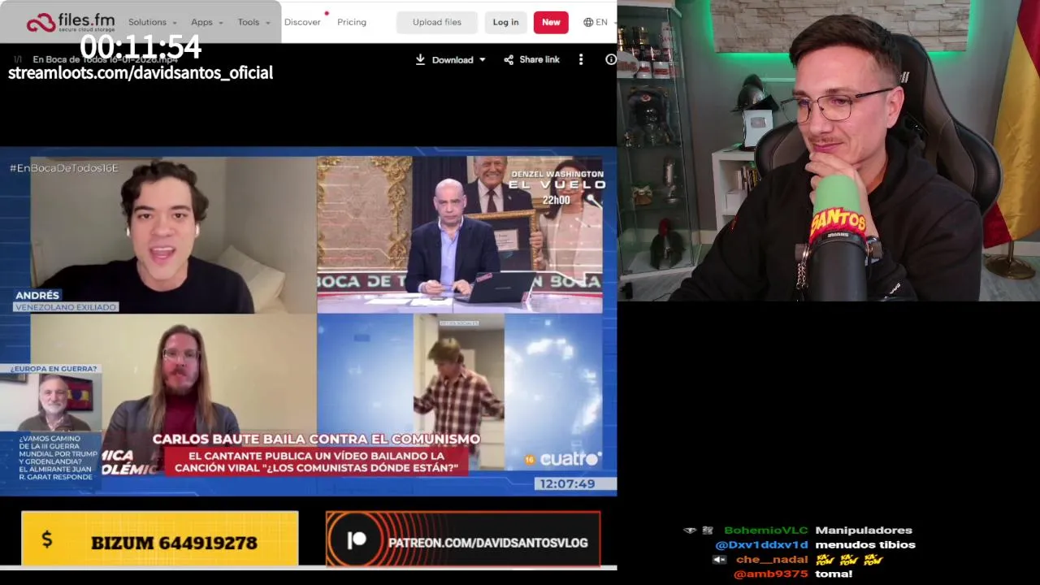The height and width of the screenshot is (585, 1040).
Task: Expand the Tools menu
Action: pyautogui.click(x=253, y=22)
